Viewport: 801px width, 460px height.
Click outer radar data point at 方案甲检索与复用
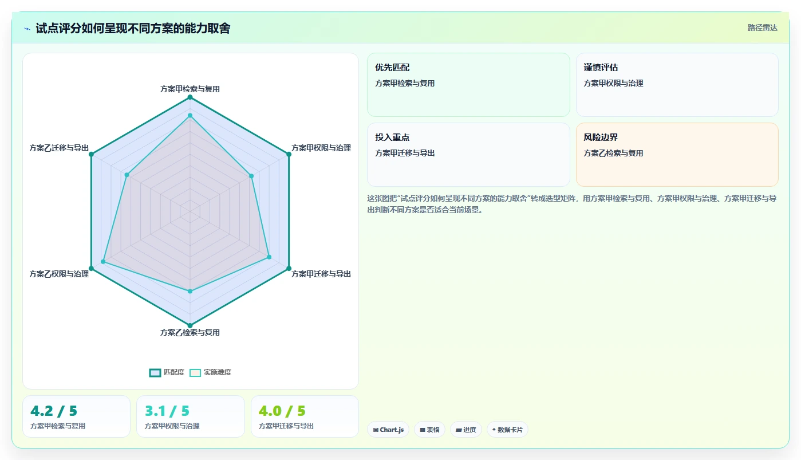(x=190, y=97)
